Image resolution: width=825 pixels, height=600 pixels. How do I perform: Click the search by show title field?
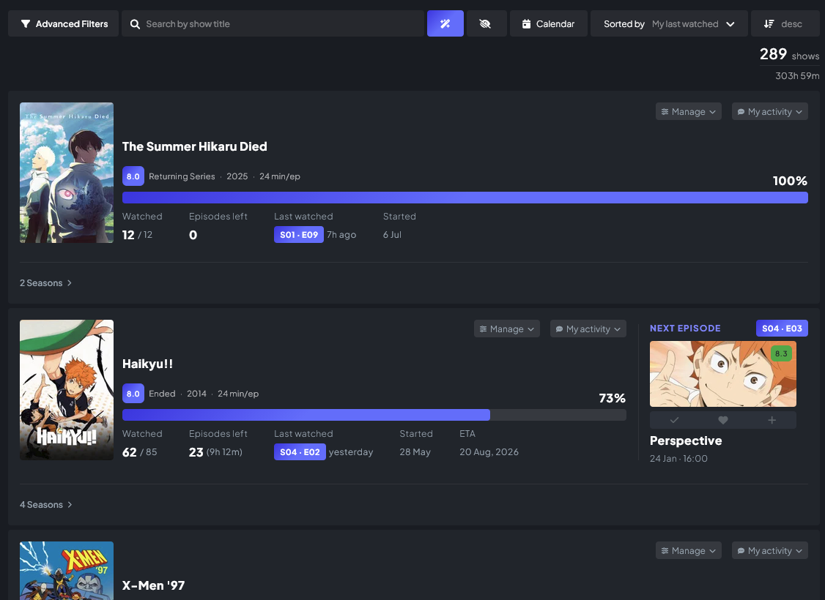pos(273,23)
